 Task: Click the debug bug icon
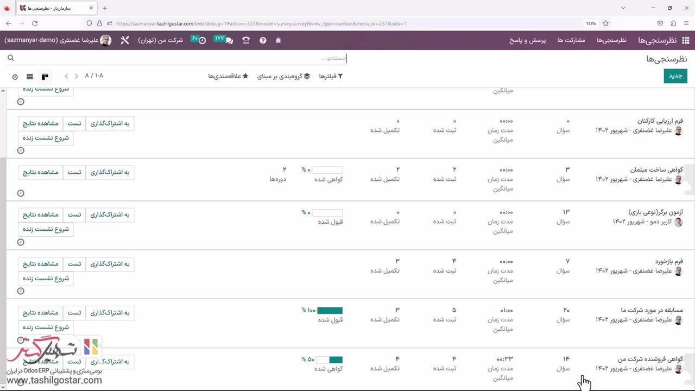coord(279,41)
